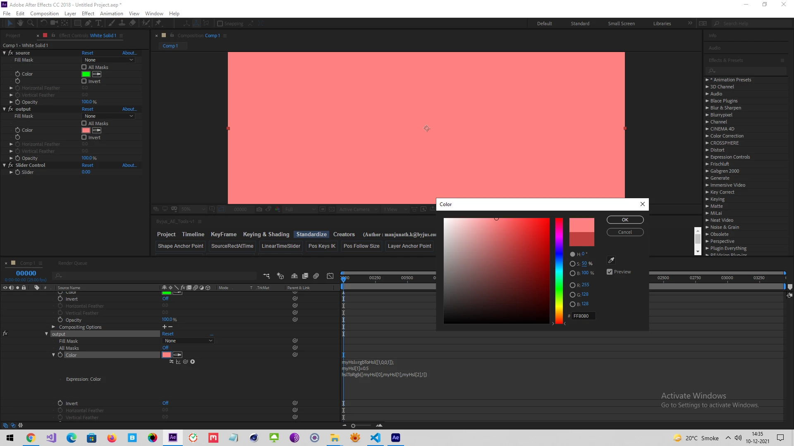Enable the Snapping checkbox
Viewport: 794px width, 446px height.
point(220,24)
